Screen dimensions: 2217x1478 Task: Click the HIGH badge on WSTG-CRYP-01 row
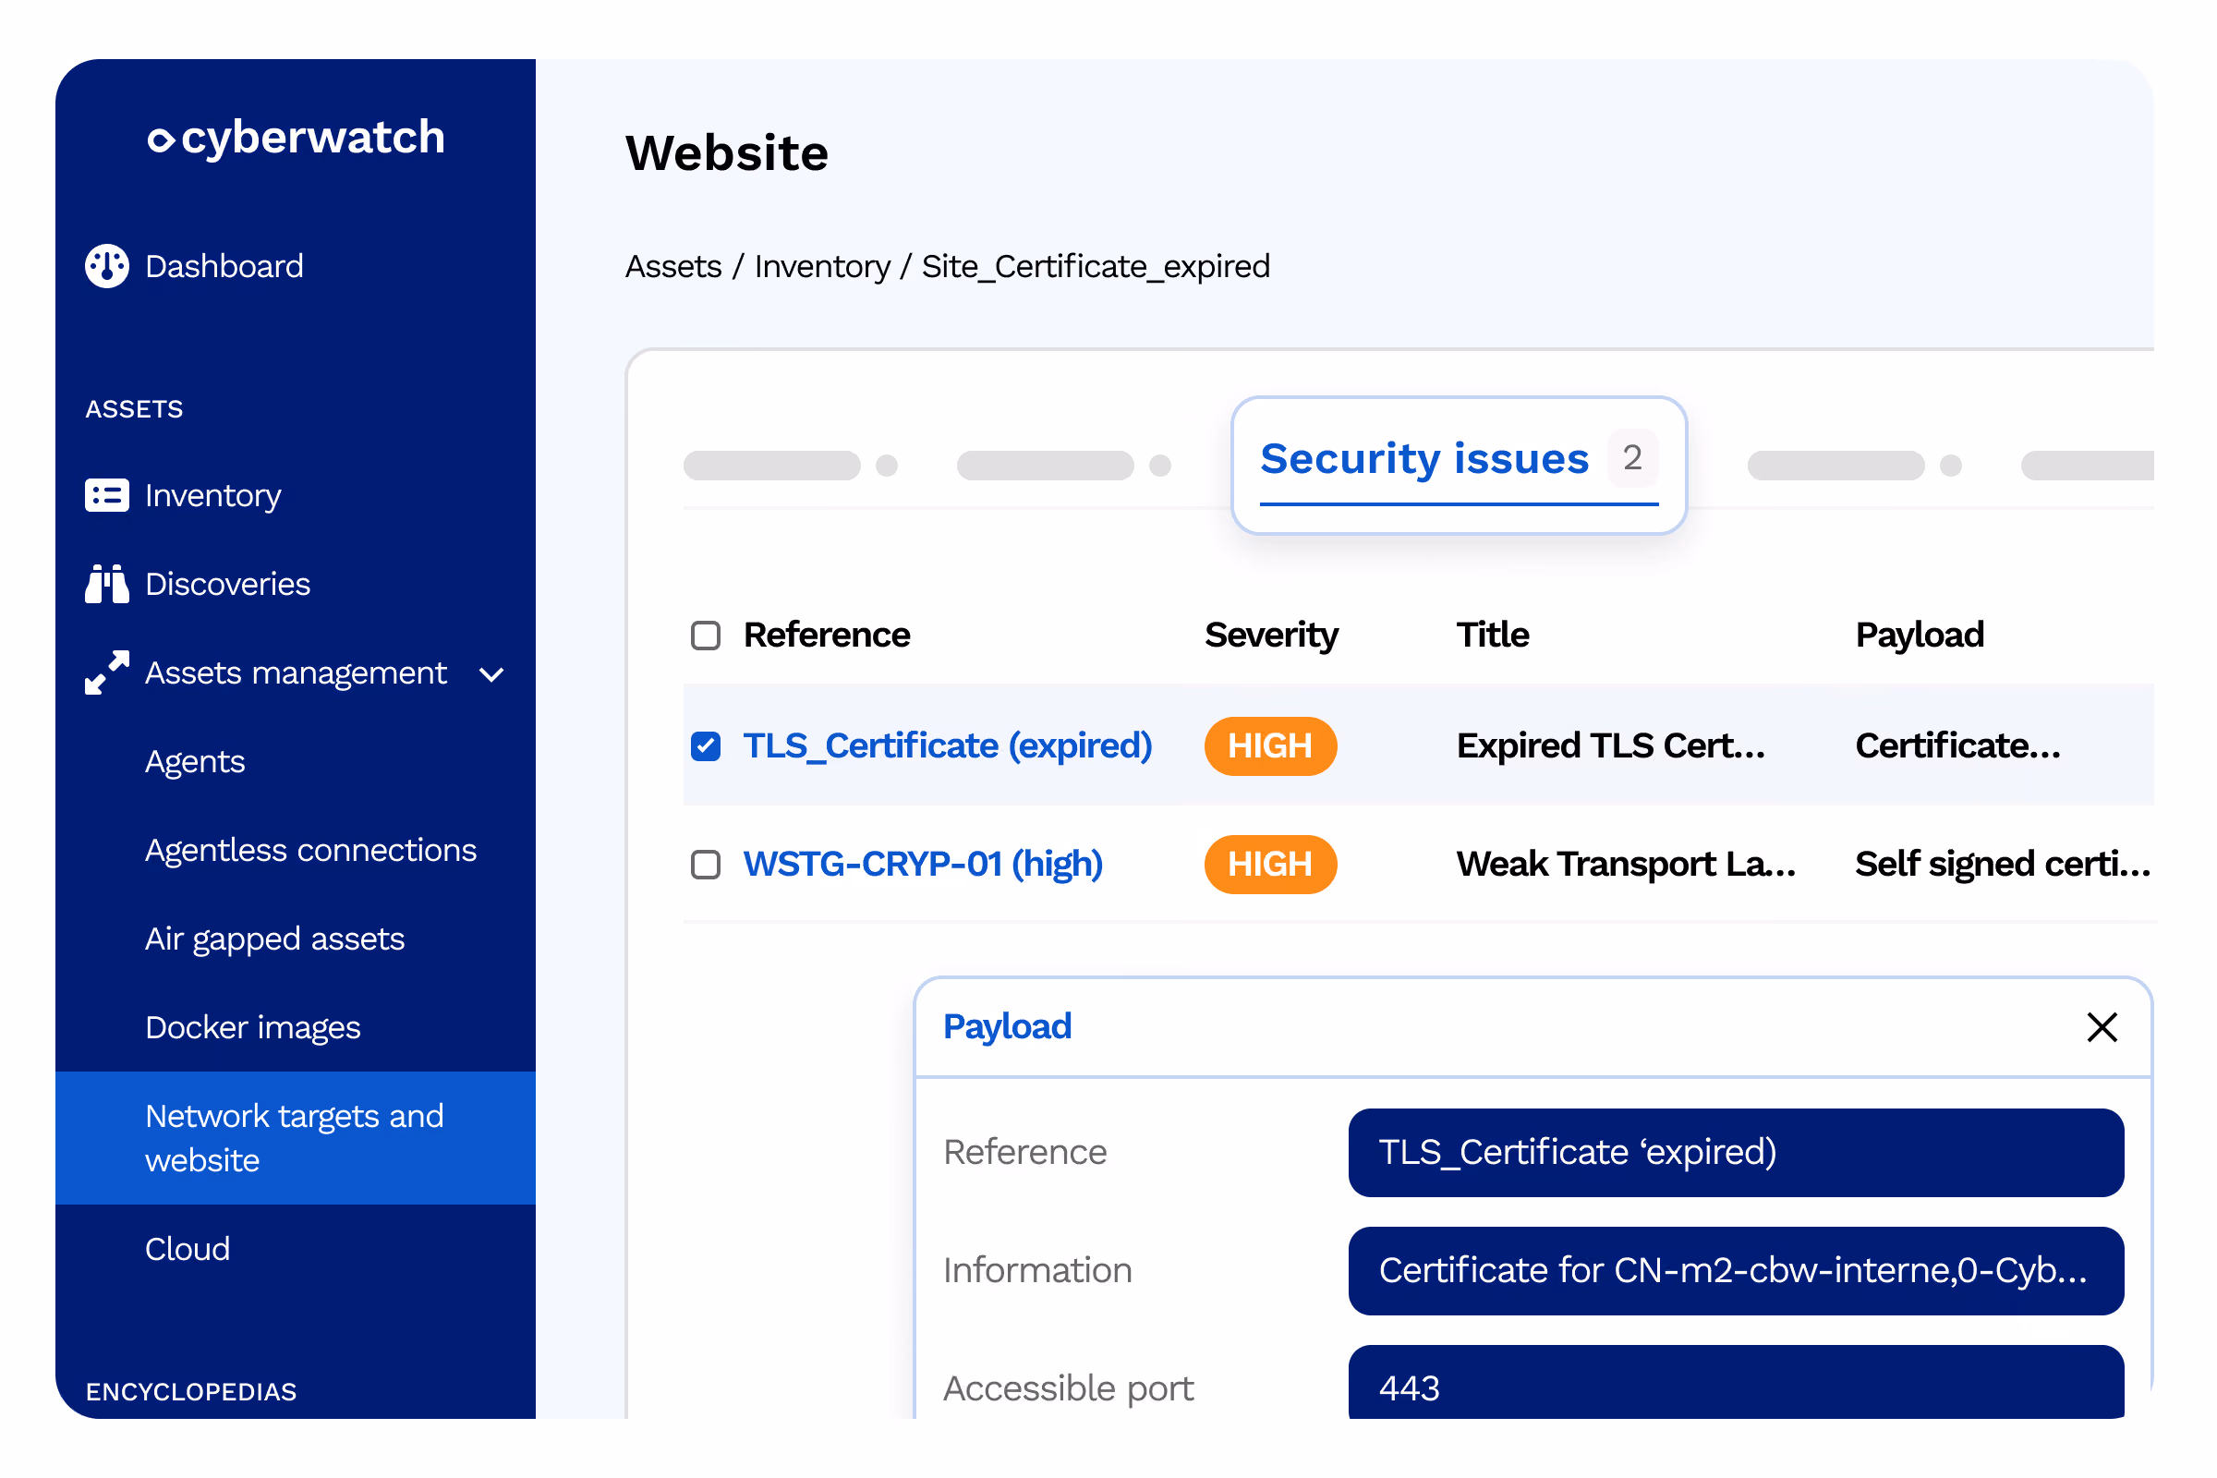[x=1269, y=865]
